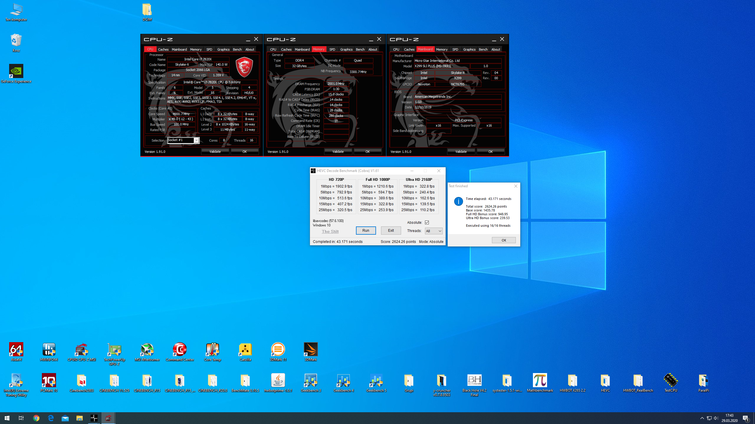Launch CPUID CPU-Z MSI shortcut
The width and height of the screenshot is (755, 424).
[x=82, y=352]
